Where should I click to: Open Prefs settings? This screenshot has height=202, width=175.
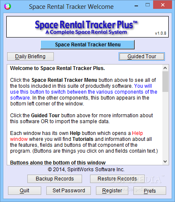[x=150, y=191]
